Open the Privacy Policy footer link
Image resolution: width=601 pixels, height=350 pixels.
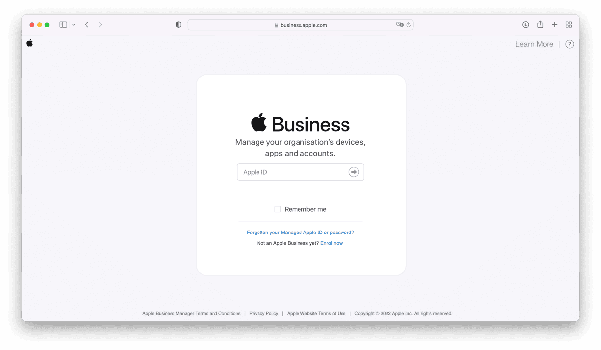pos(264,314)
